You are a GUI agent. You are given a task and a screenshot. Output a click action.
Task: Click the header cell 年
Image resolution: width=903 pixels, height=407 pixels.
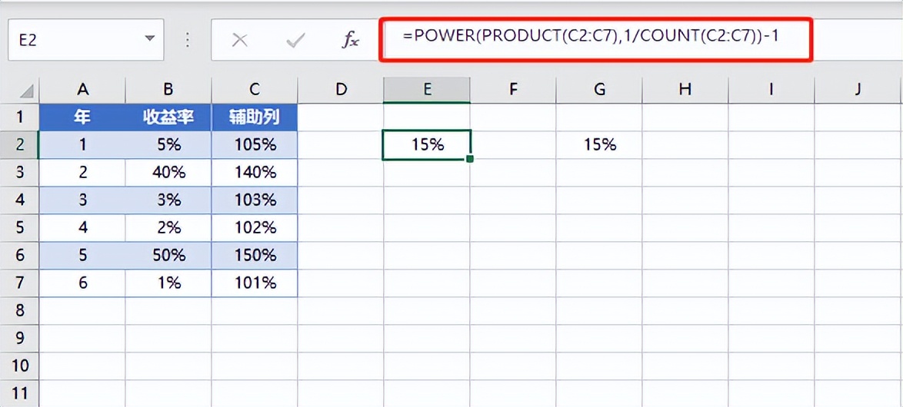[x=82, y=117]
